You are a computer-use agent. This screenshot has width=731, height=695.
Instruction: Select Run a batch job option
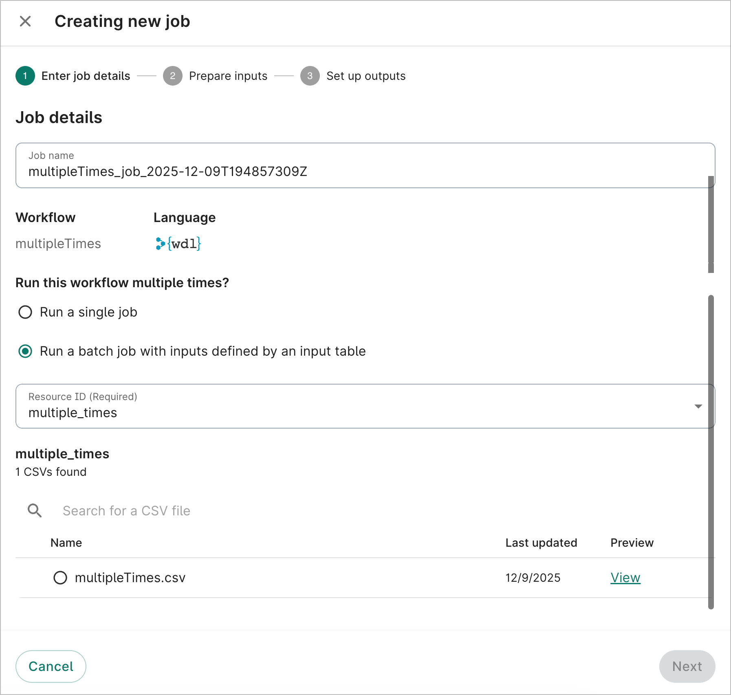click(25, 351)
